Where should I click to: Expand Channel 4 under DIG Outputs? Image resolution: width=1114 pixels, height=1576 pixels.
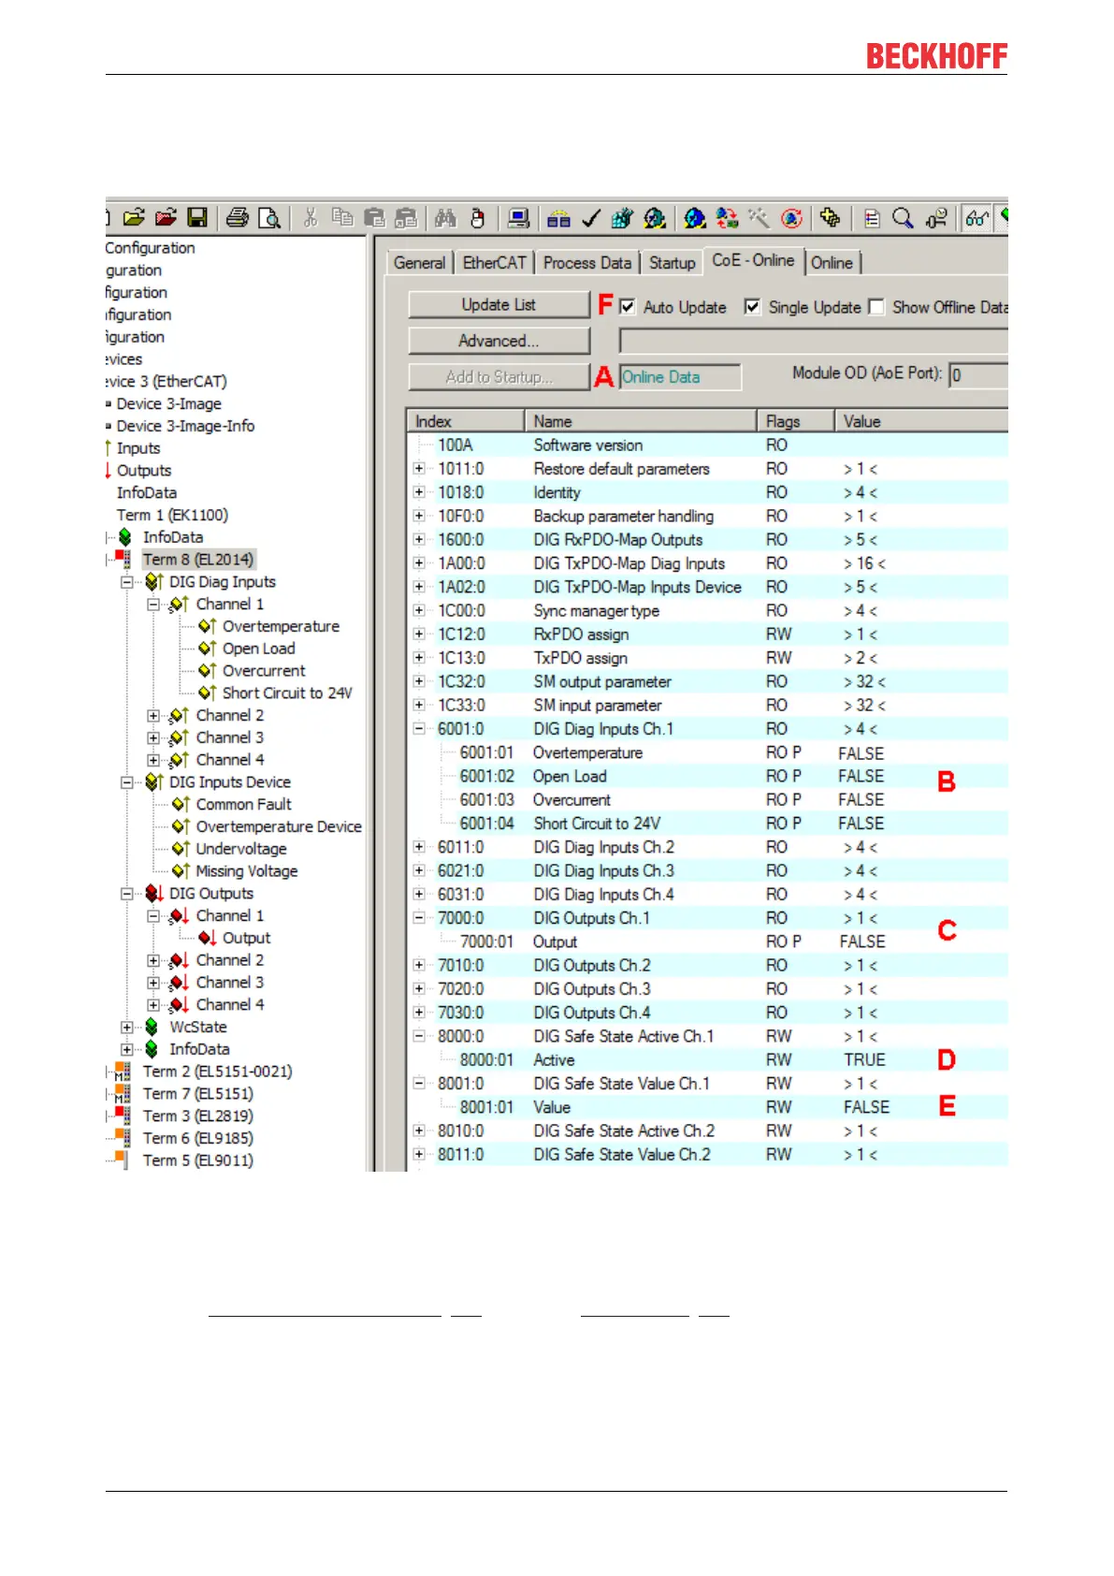click(153, 1005)
